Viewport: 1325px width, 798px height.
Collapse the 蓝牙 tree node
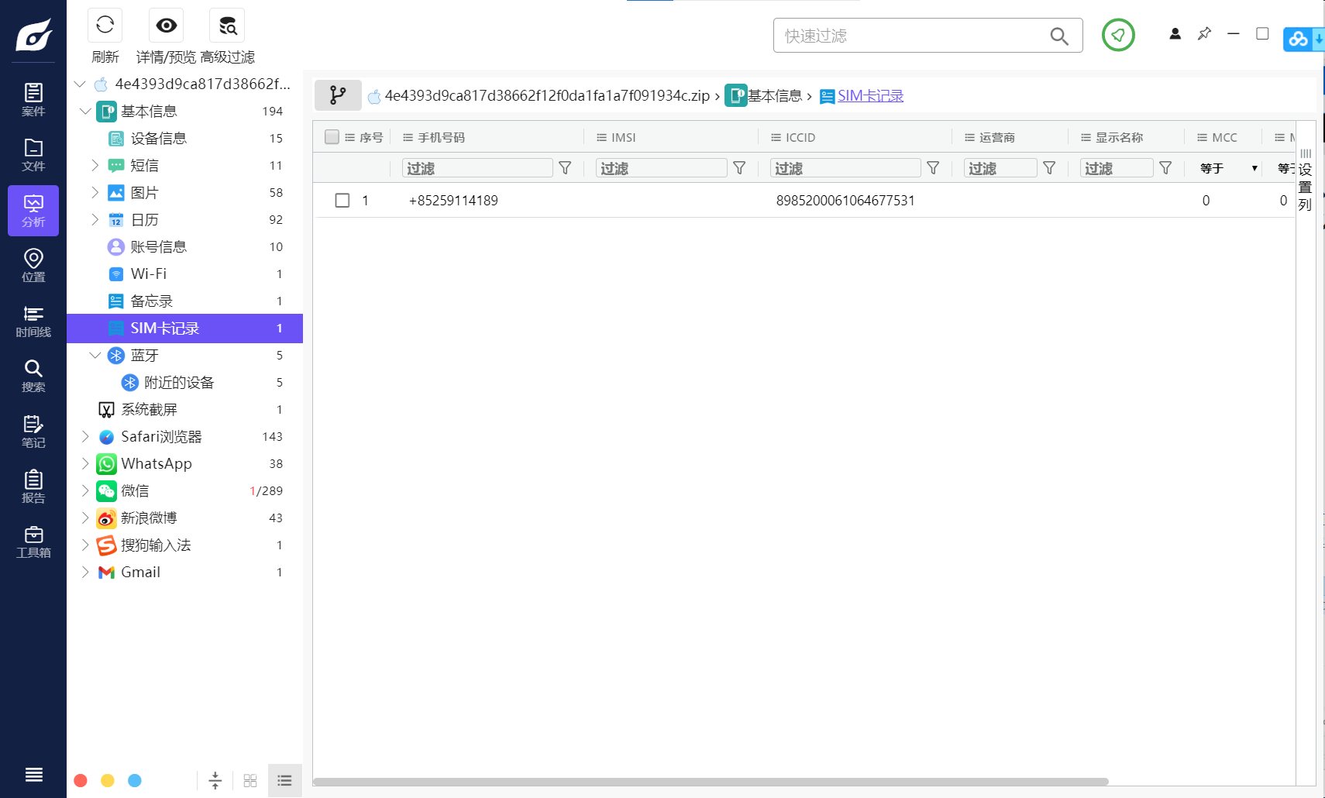coord(95,355)
